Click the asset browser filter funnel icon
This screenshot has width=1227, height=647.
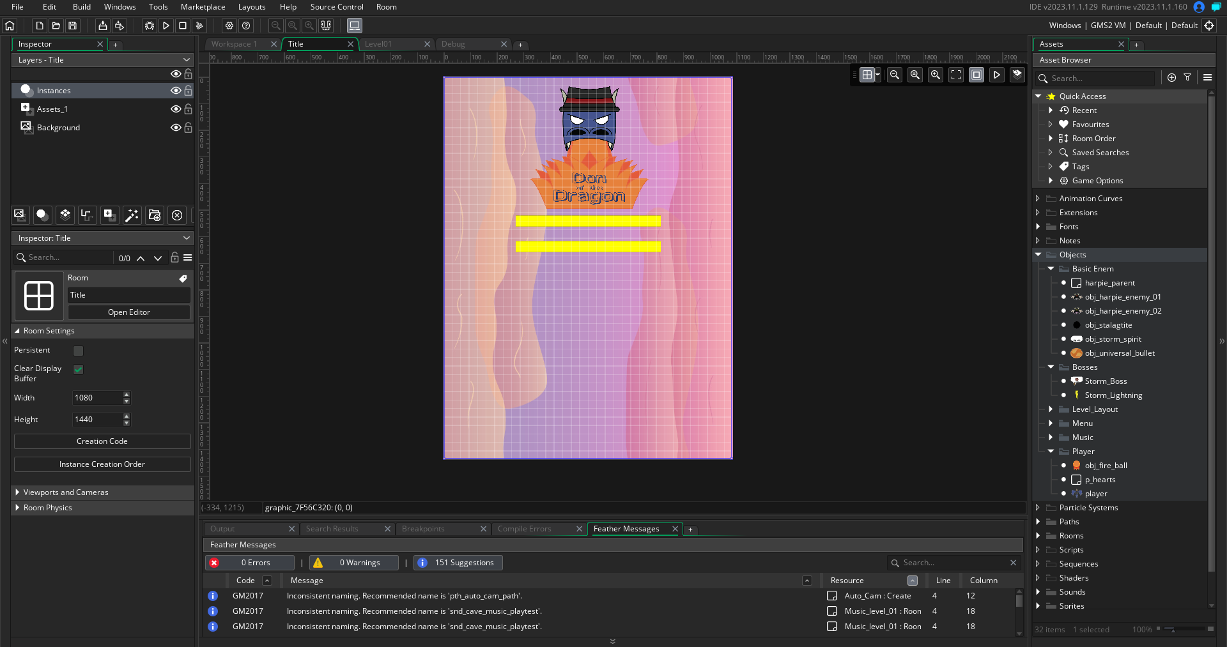pos(1187,77)
